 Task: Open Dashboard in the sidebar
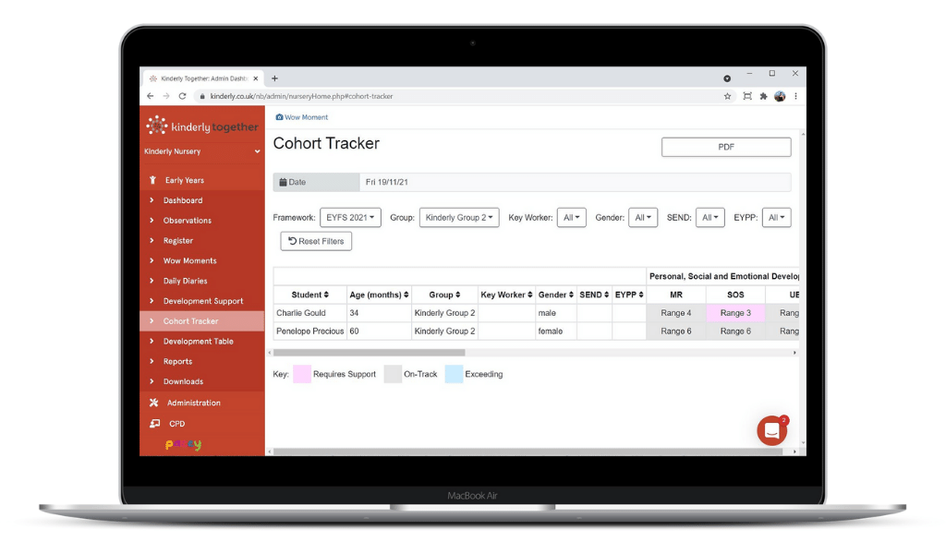(x=202, y=200)
